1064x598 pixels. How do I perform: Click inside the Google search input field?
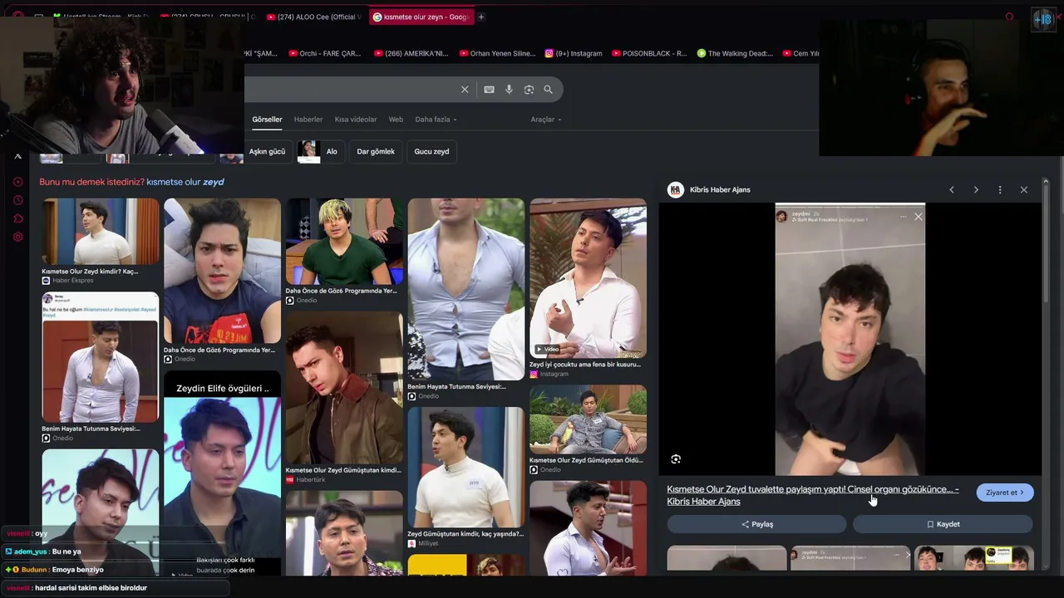(350, 90)
